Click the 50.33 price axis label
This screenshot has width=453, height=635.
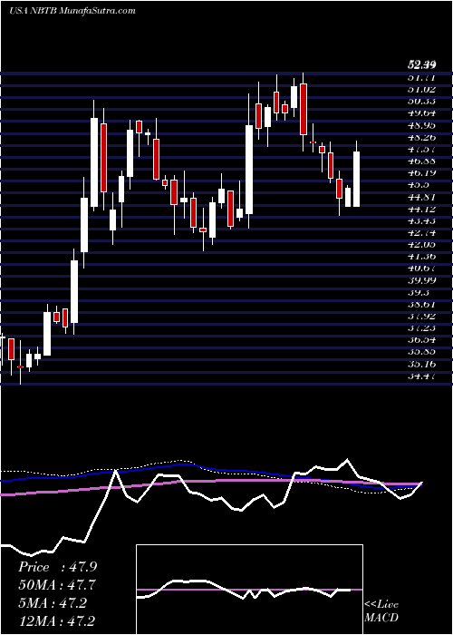(x=421, y=102)
